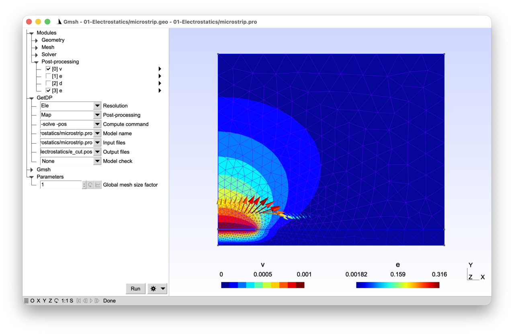Open options arrow for view [0] v

pyautogui.click(x=160, y=69)
